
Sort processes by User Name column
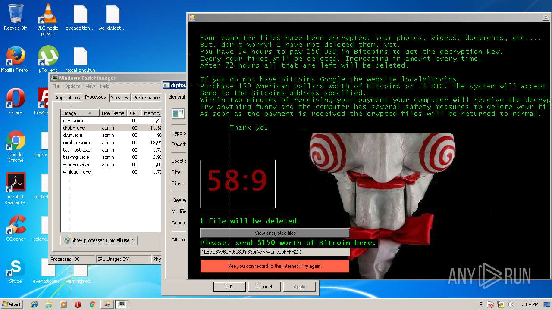[x=113, y=113]
